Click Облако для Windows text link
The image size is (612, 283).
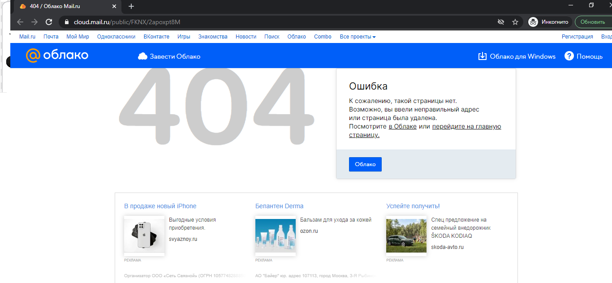(x=523, y=56)
